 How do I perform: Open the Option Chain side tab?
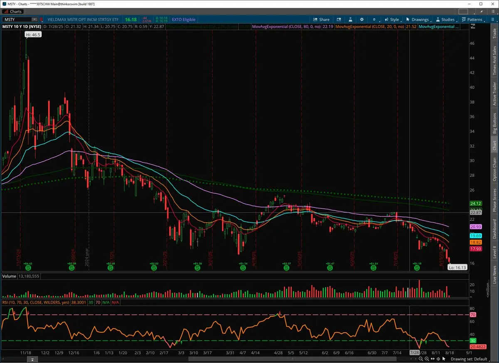[x=494, y=169]
